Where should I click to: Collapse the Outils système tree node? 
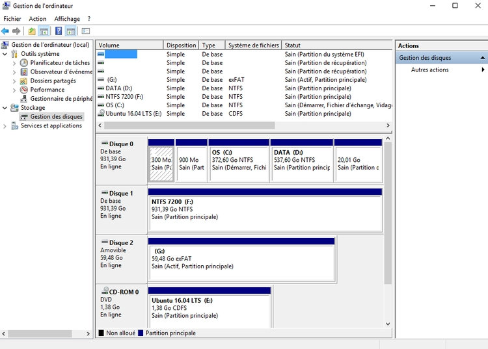[x=5, y=54]
